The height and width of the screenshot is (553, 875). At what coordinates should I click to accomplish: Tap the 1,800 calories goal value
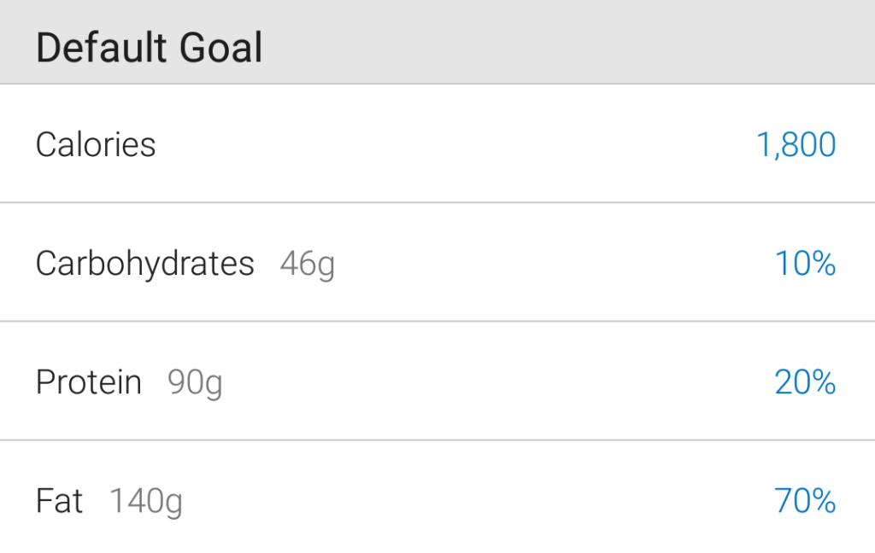click(x=796, y=145)
